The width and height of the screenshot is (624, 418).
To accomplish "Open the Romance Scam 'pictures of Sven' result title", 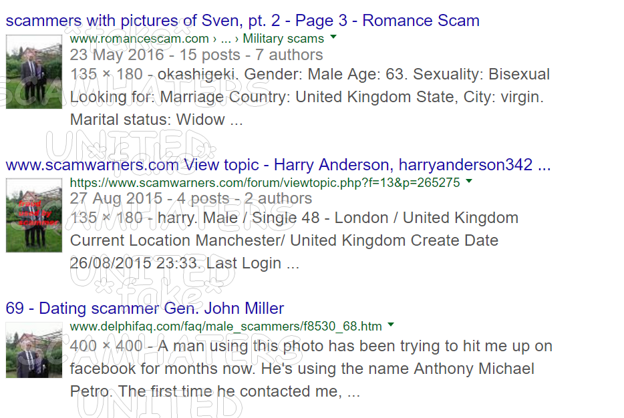I will tap(243, 21).
